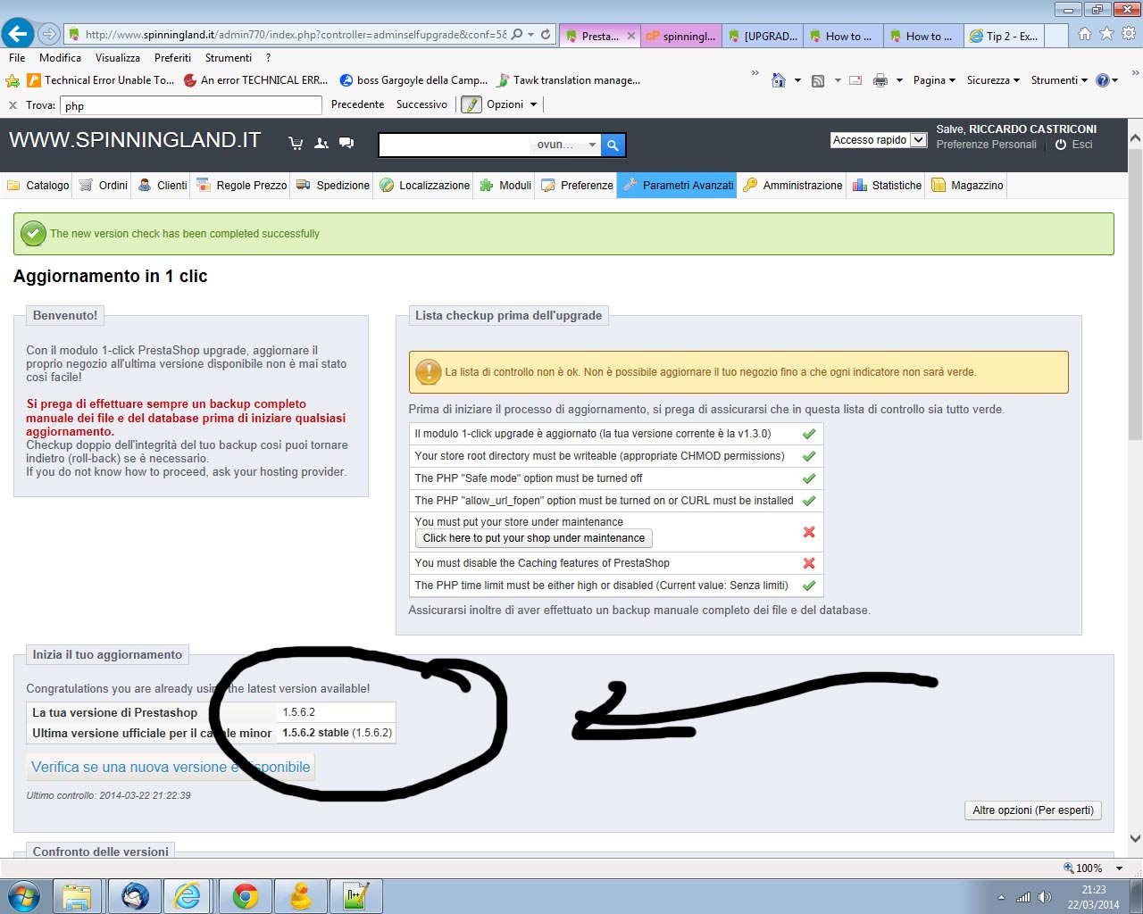The width and height of the screenshot is (1143, 914).
Task: Click the volume speaker icon in system tray
Action: click(x=1044, y=897)
